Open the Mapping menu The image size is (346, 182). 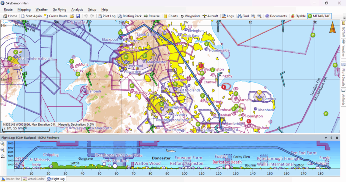tap(24, 9)
